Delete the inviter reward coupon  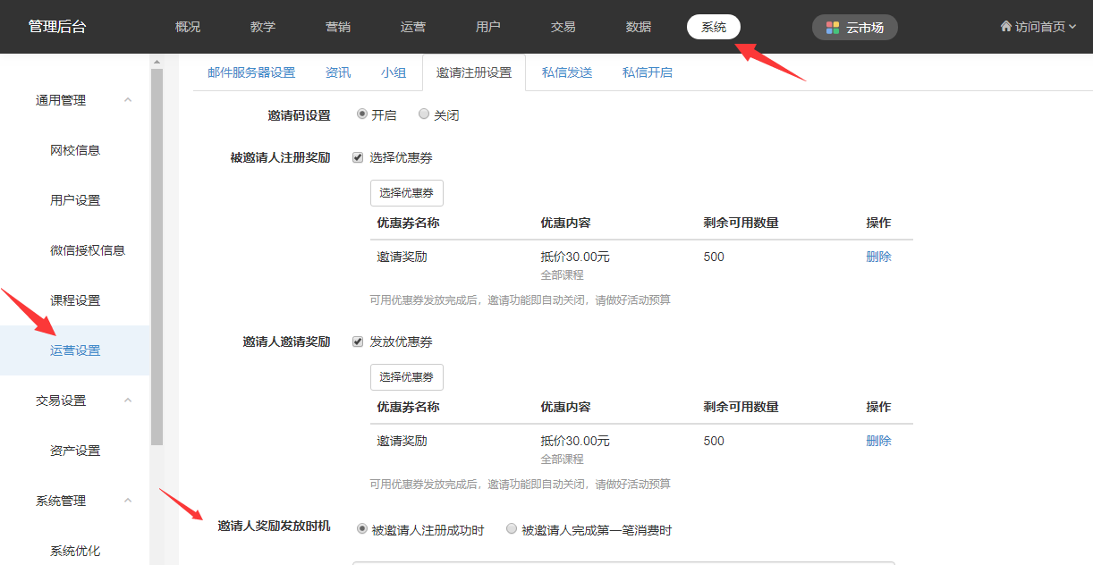point(878,442)
